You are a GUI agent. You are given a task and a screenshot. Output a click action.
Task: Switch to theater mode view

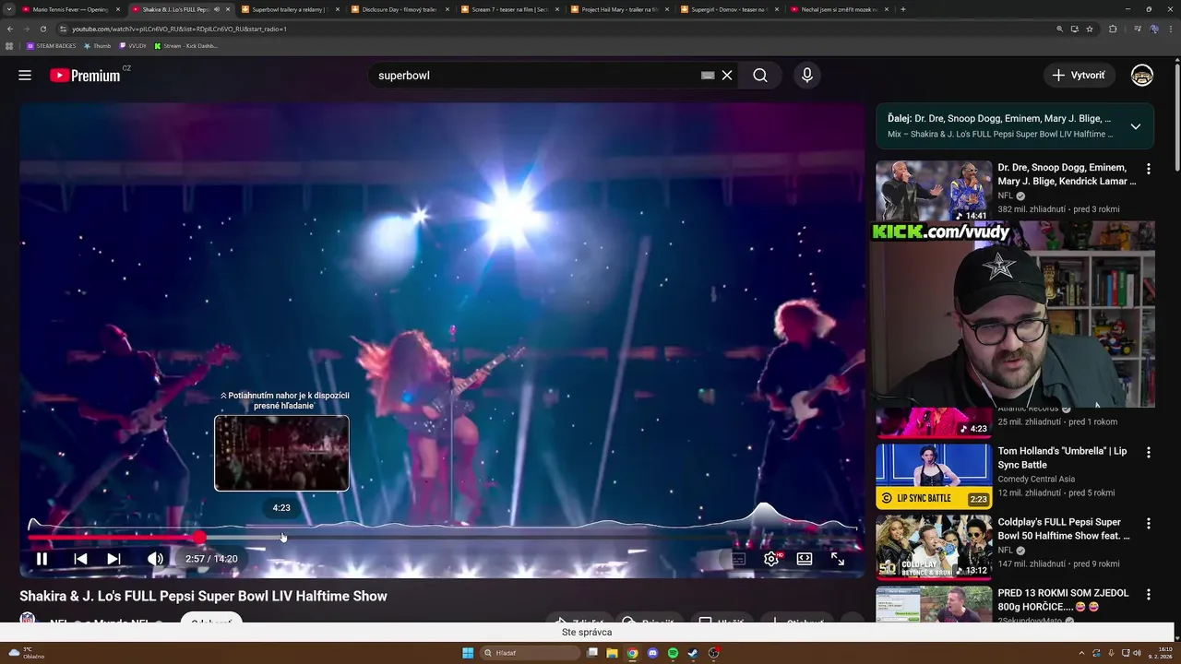click(x=805, y=559)
